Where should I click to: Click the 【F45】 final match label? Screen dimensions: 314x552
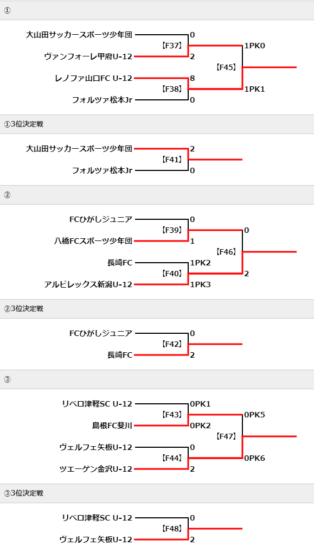click(226, 67)
